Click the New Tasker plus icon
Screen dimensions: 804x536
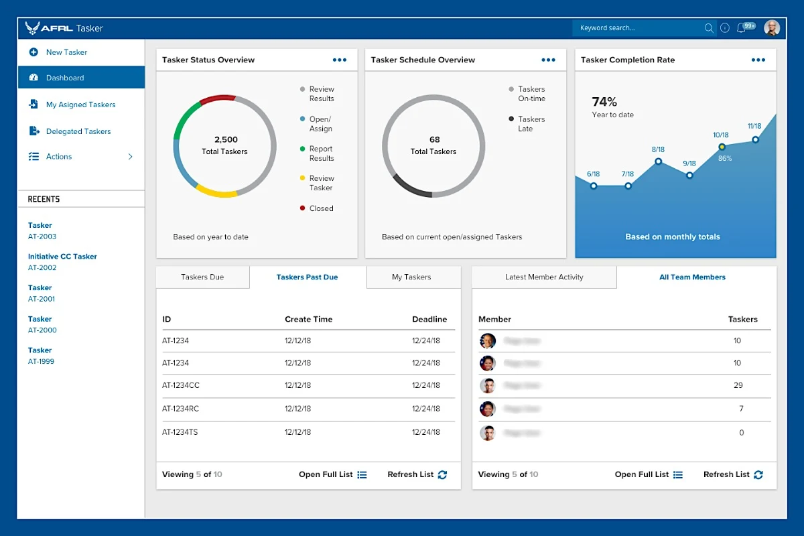(x=33, y=52)
